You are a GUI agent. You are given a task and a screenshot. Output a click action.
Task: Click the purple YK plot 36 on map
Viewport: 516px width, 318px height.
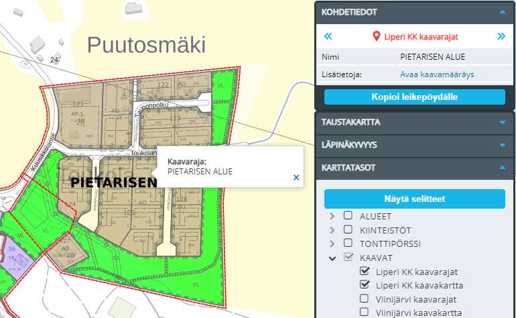pyautogui.click(x=17, y=258)
